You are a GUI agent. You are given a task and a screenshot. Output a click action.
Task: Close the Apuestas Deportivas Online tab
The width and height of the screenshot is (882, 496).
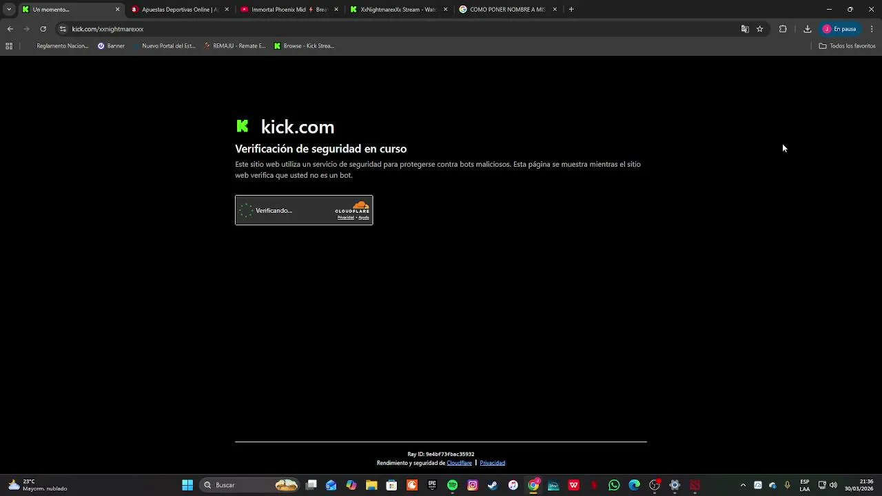[x=227, y=10]
